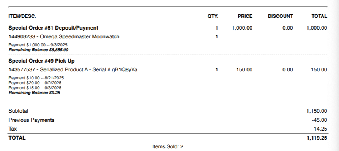339x151 pixels.
Task: Click the Payment $15.00 9/3/2025 entry
Action: pos(35,88)
